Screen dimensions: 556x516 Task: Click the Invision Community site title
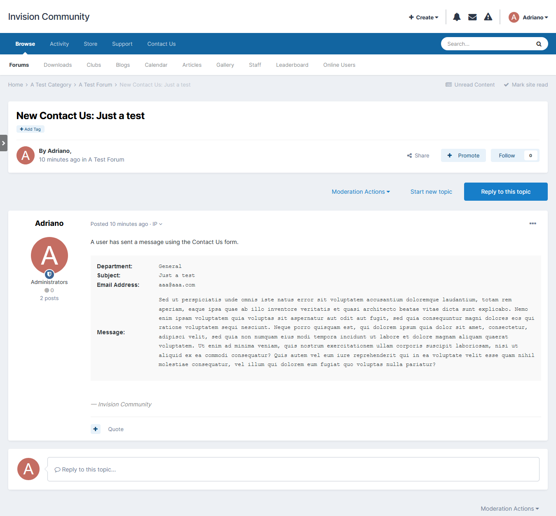[x=49, y=17]
